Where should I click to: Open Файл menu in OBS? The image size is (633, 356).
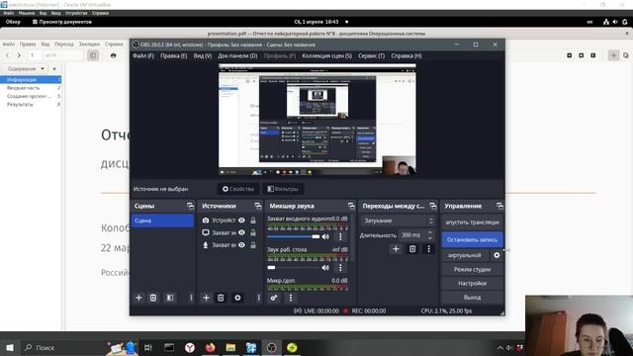[x=143, y=55]
